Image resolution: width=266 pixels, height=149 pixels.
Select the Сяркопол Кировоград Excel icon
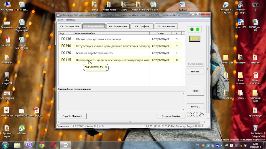[22, 25]
